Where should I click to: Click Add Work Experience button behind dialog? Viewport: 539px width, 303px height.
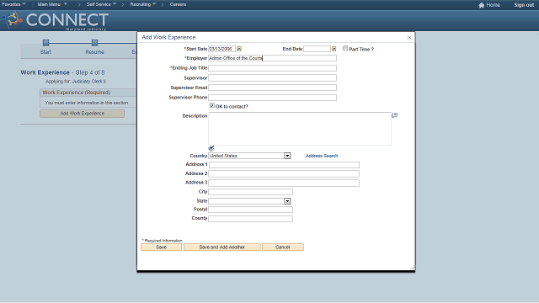click(x=83, y=114)
